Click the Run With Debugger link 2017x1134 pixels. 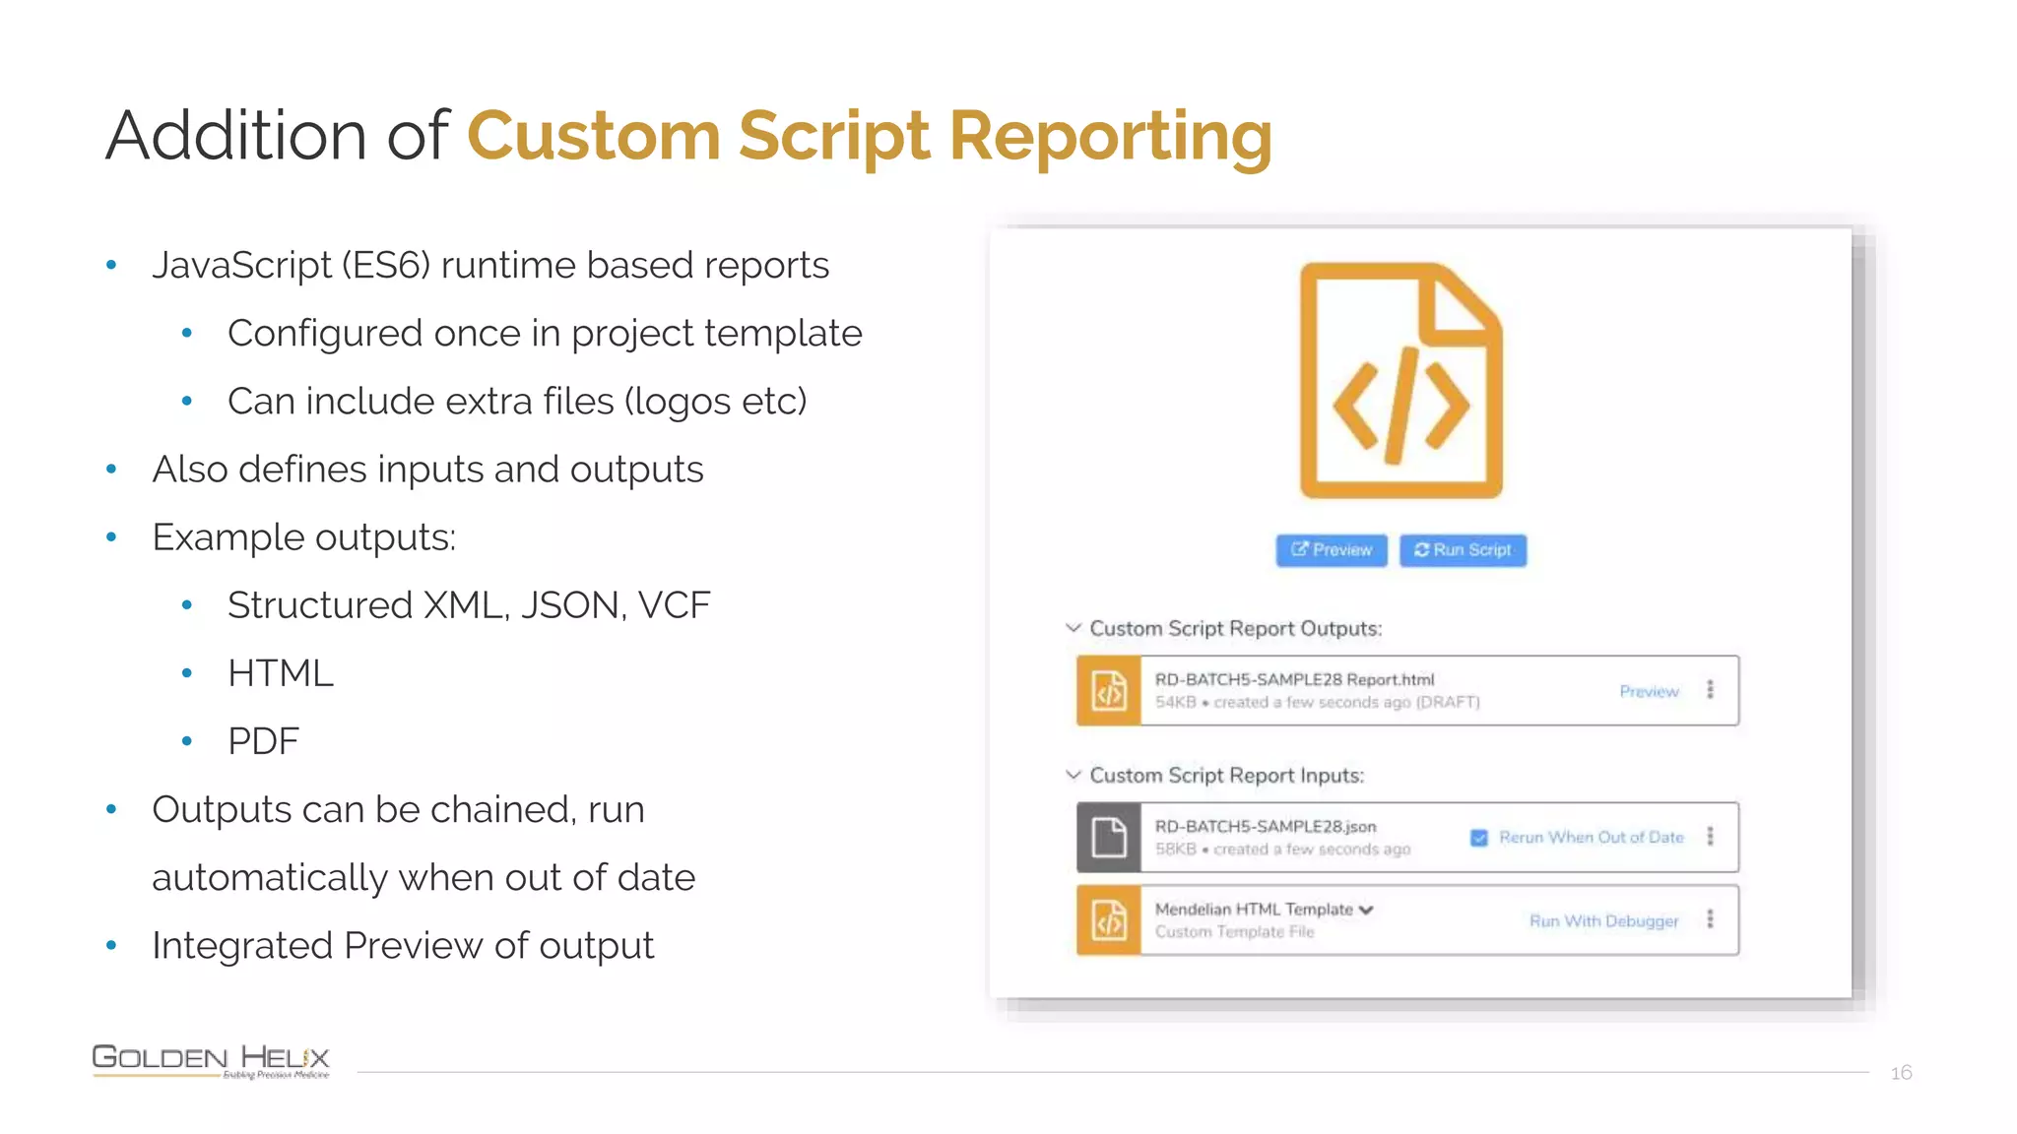pyautogui.click(x=1603, y=920)
